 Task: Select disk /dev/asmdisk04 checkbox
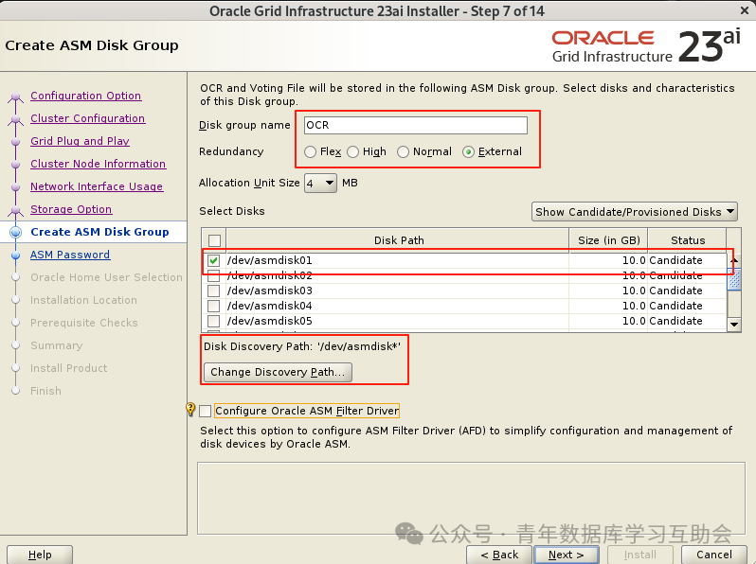pyautogui.click(x=213, y=306)
